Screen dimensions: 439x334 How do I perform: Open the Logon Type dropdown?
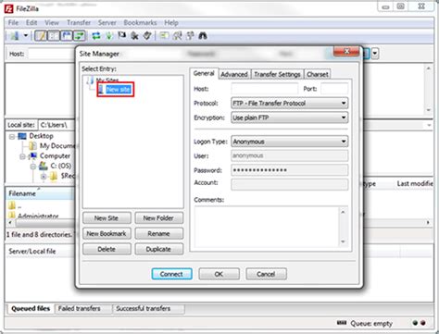tap(290, 142)
